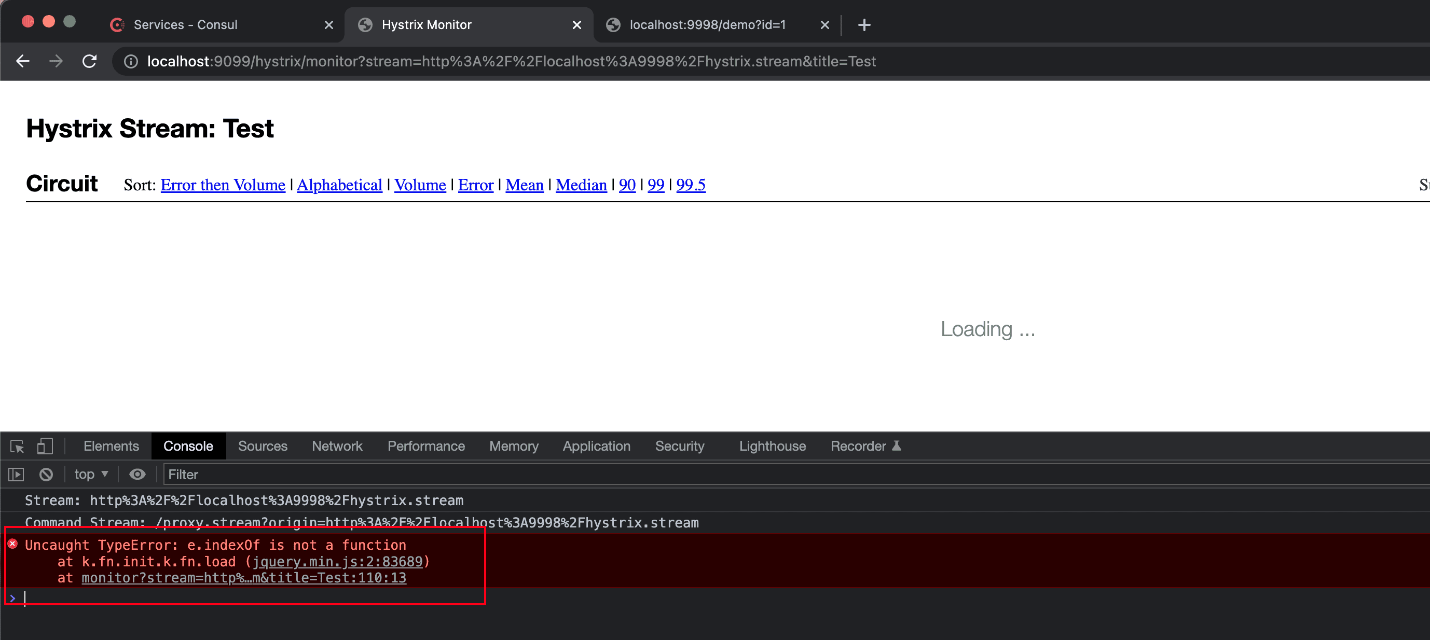Viewport: 1430px width, 640px height.
Task: Reload the Hystrix Monitor page
Action: [89, 61]
